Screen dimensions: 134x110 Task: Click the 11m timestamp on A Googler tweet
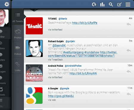(x=130, y=88)
